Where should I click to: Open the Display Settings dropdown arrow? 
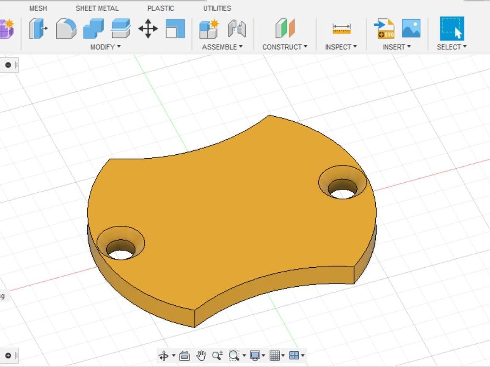[x=264, y=356]
